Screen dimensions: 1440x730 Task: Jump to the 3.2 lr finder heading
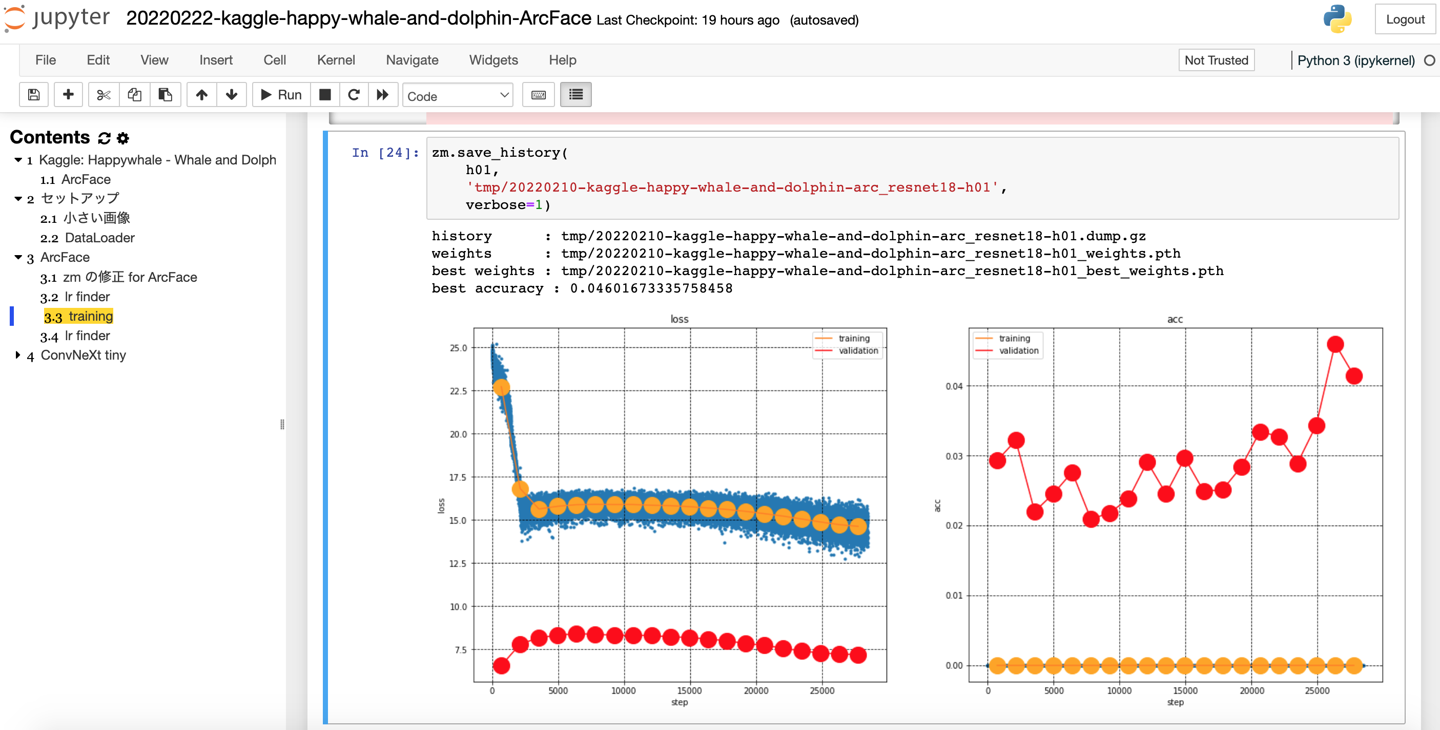(87, 297)
